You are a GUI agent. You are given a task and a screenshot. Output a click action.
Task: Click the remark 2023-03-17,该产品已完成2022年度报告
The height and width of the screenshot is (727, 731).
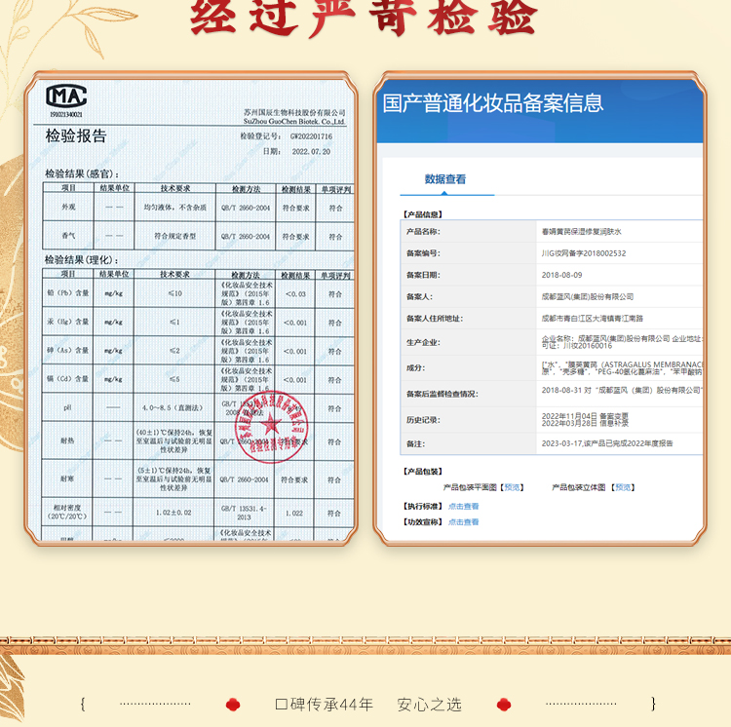pos(607,443)
